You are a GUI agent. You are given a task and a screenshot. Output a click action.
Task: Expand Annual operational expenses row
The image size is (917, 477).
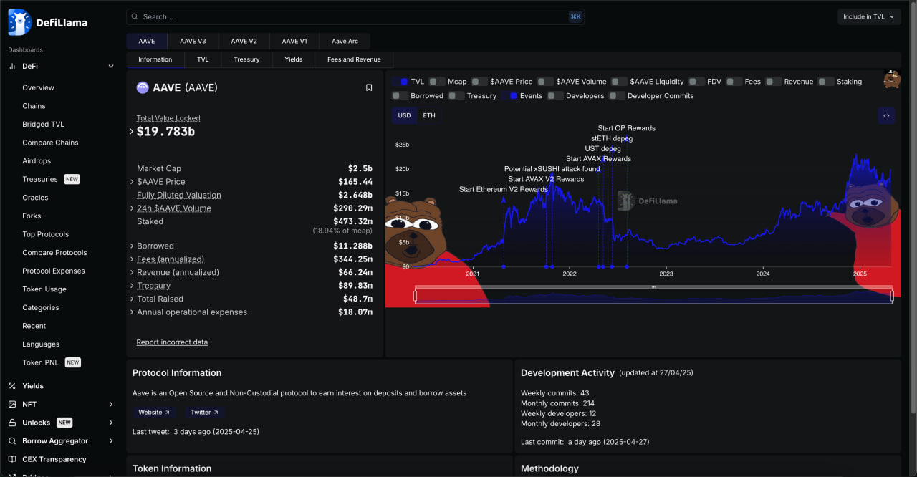click(x=132, y=312)
